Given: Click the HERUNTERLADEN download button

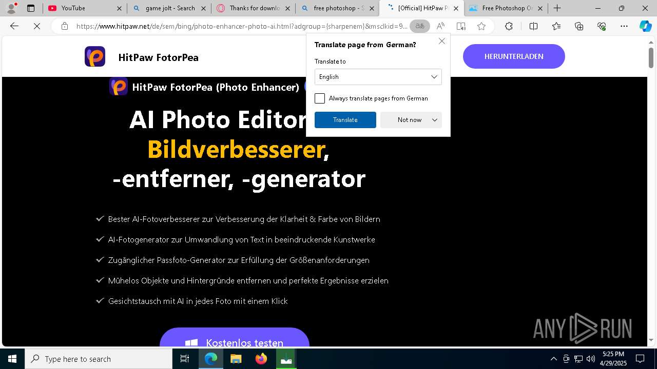Looking at the screenshot, I should point(514,56).
